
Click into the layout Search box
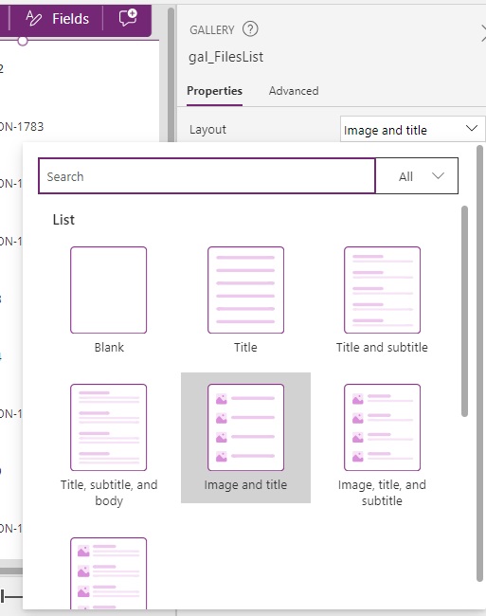point(207,176)
